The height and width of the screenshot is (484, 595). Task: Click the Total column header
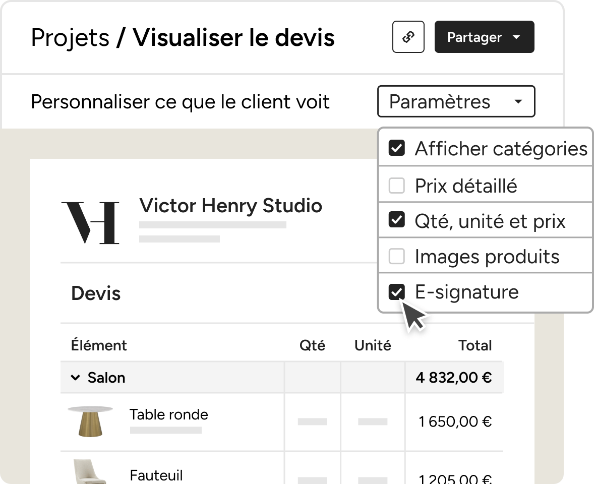474,345
